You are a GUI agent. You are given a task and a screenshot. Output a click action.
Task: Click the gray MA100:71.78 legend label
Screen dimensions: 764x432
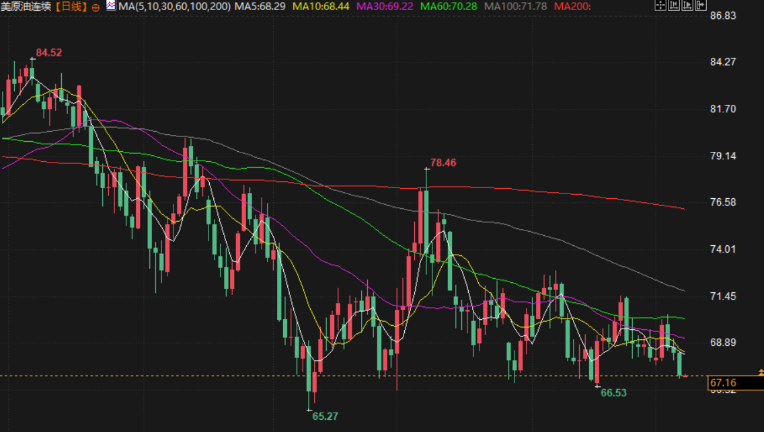(x=515, y=7)
